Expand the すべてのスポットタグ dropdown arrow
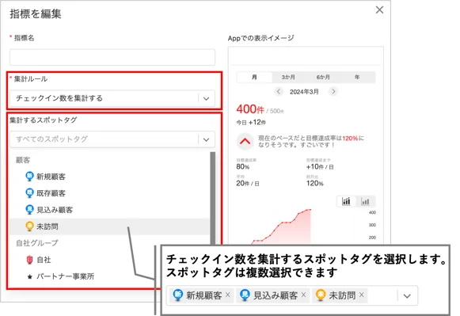Screen dimensions: 460x316 [x=206, y=139]
